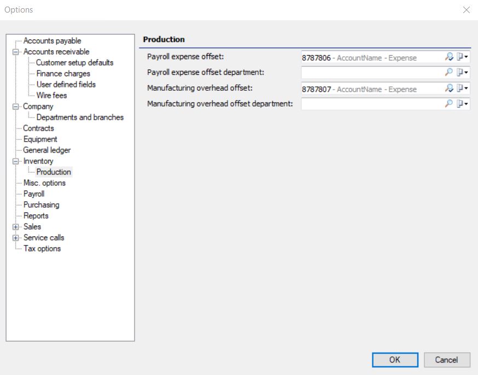Image resolution: width=478 pixels, height=375 pixels.
Task: Open Finance charges options
Action: 63,74
